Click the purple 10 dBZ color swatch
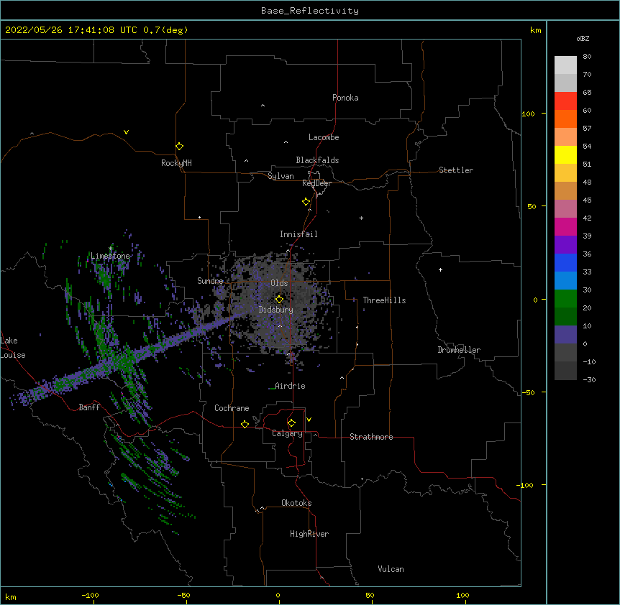This screenshot has width=620, height=605. [x=565, y=335]
